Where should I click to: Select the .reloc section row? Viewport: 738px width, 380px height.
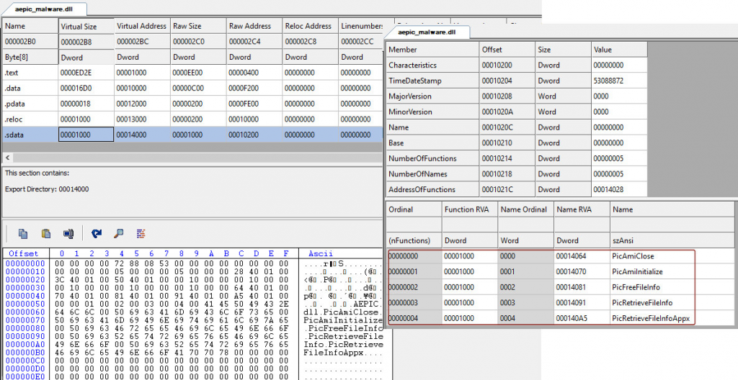pos(29,119)
